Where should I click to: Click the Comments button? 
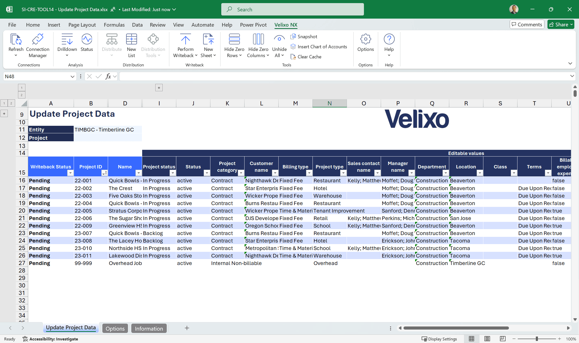point(527,25)
